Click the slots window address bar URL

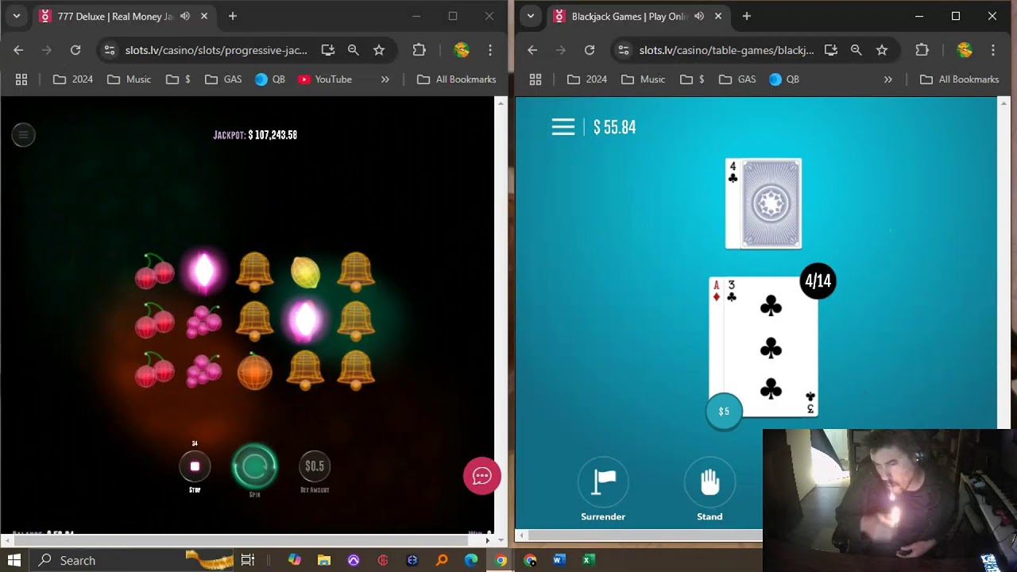click(216, 50)
